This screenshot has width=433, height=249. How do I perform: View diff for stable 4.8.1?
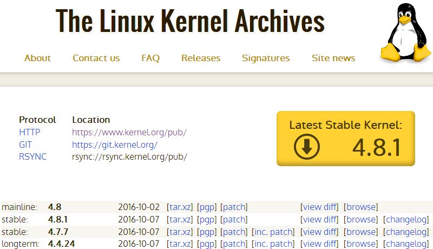pyautogui.click(x=319, y=219)
